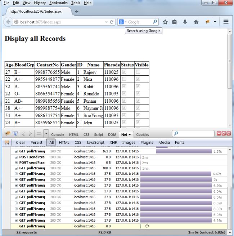234x236 pixels.
Task: Open new tab with plus button
Action: (77, 11)
